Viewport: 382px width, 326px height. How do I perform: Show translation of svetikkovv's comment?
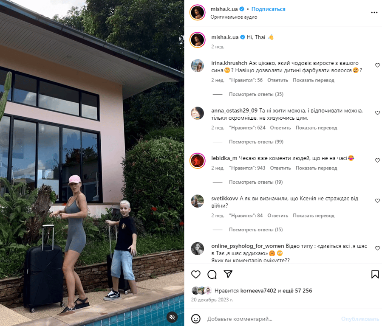(314, 216)
